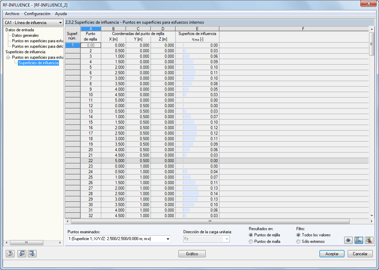Click X value 4.500 in row 32

113,215
